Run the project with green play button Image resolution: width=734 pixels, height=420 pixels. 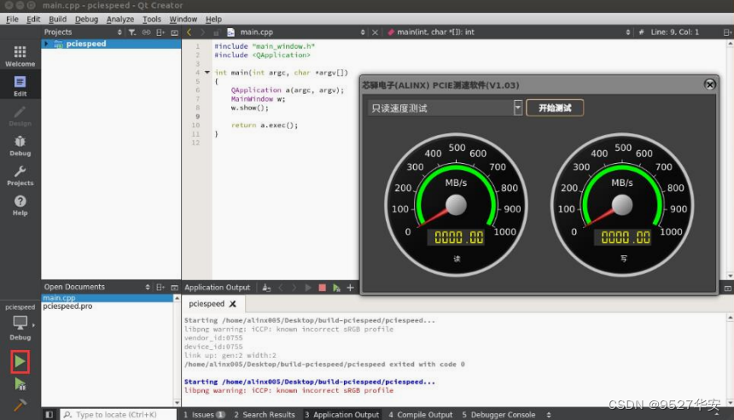20,361
